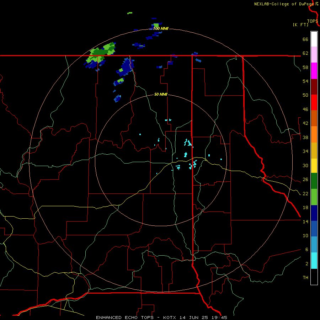Click the legend value 26

click(x=305, y=180)
